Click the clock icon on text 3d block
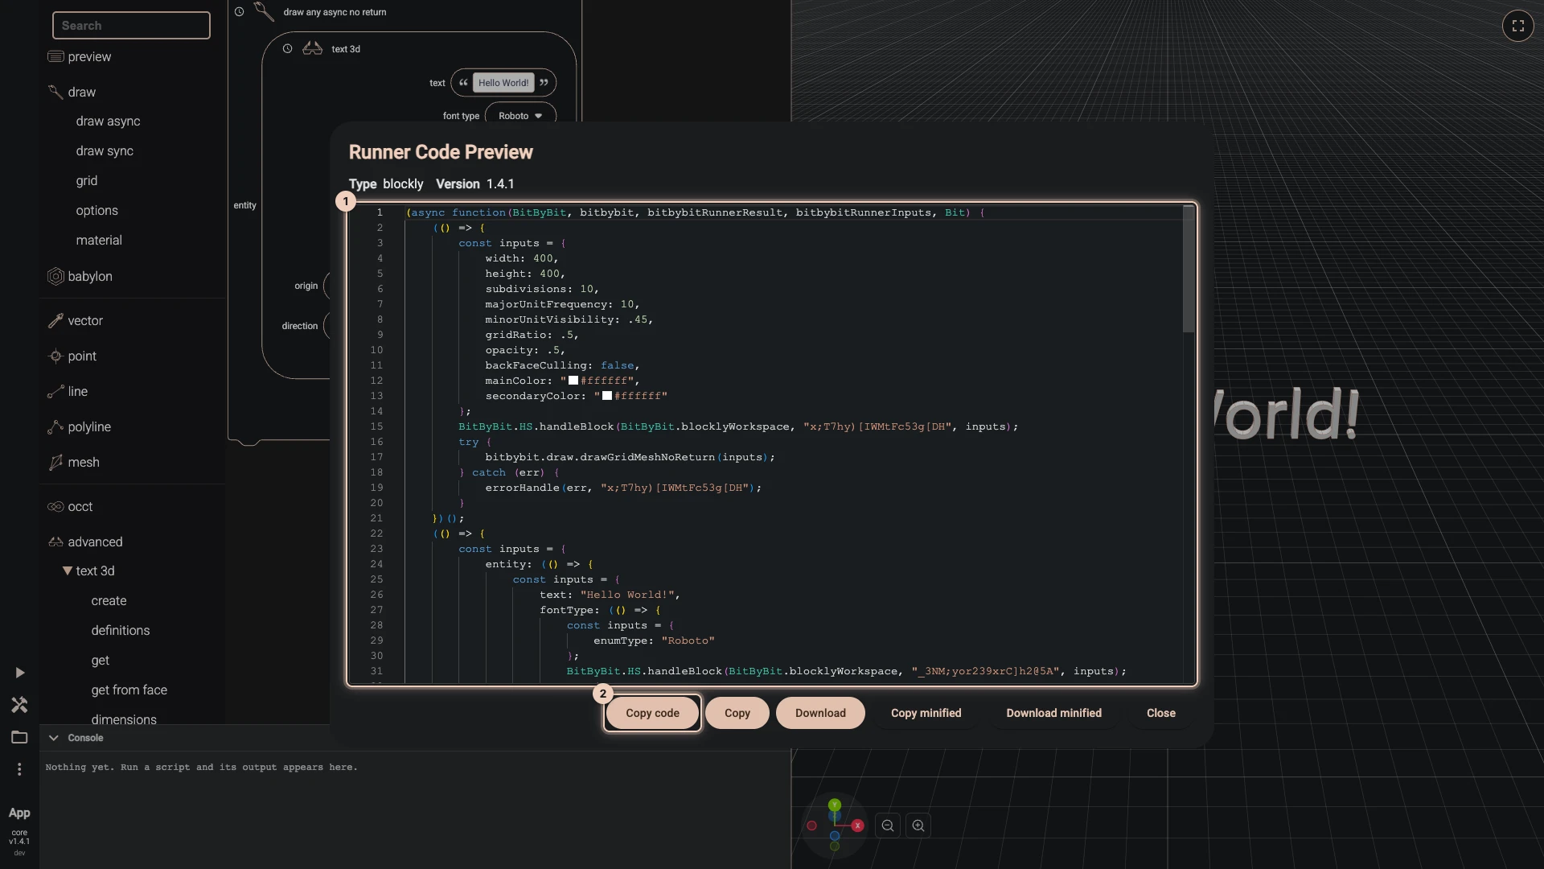 pos(287,49)
